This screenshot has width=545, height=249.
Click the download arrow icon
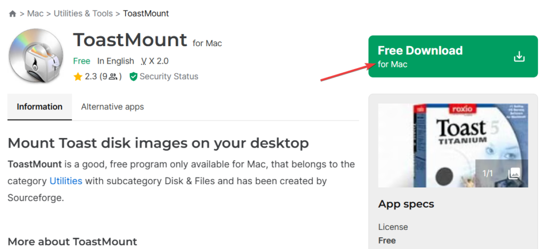pyautogui.click(x=519, y=57)
